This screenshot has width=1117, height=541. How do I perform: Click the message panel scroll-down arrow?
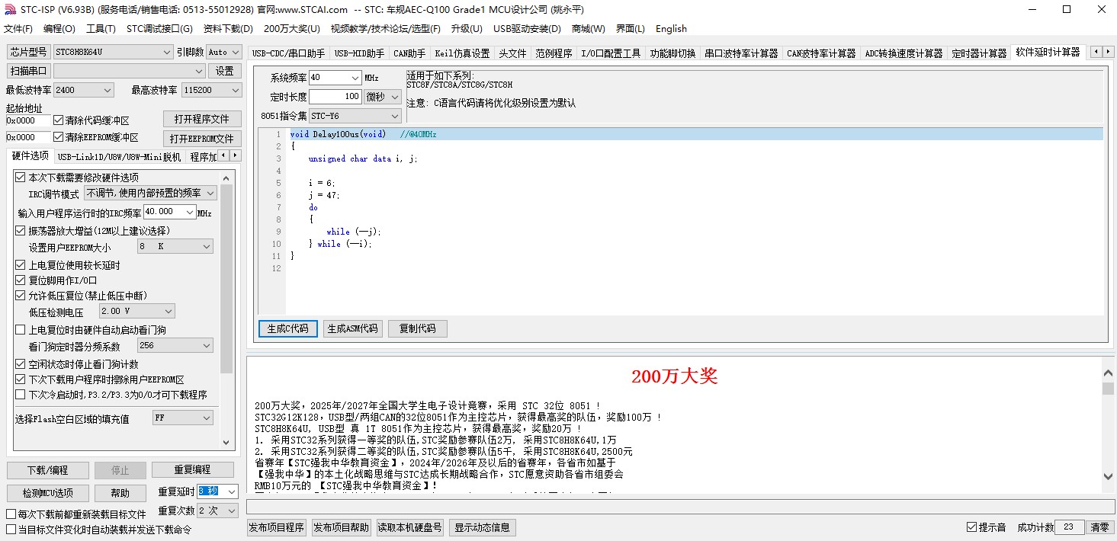(1108, 476)
